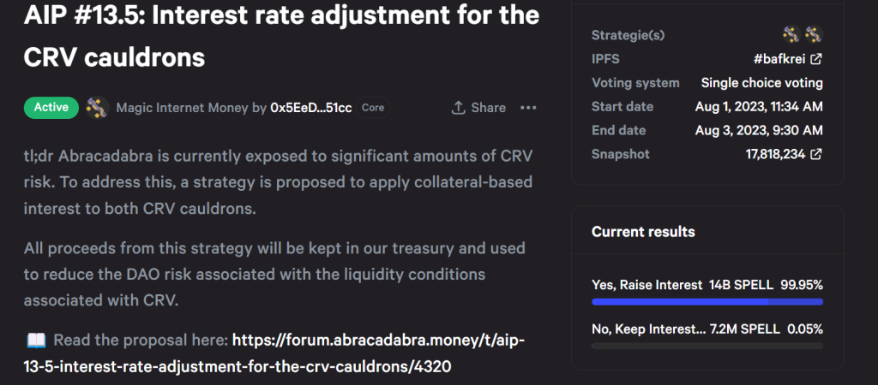Click the Yes, Raise Interest progress bar
The height and width of the screenshot is (385, 878).
(707, 302)
